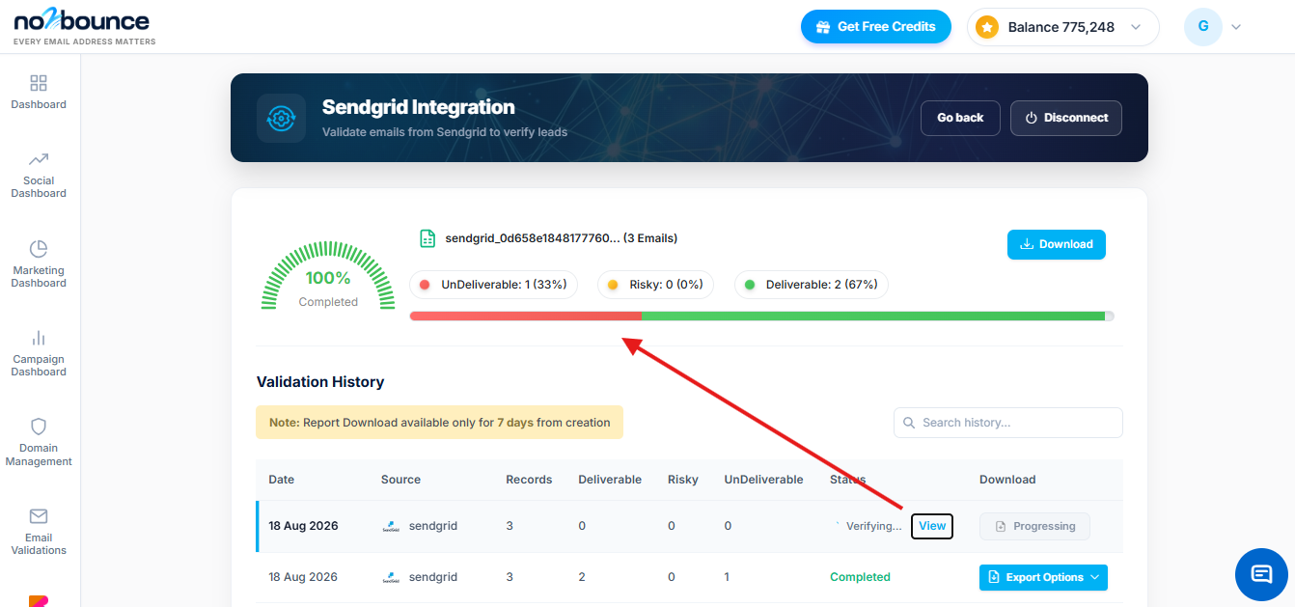This screenshot has width=1295, height=607.
Task: Click the Validation History heading
Action: click(320, 382)
